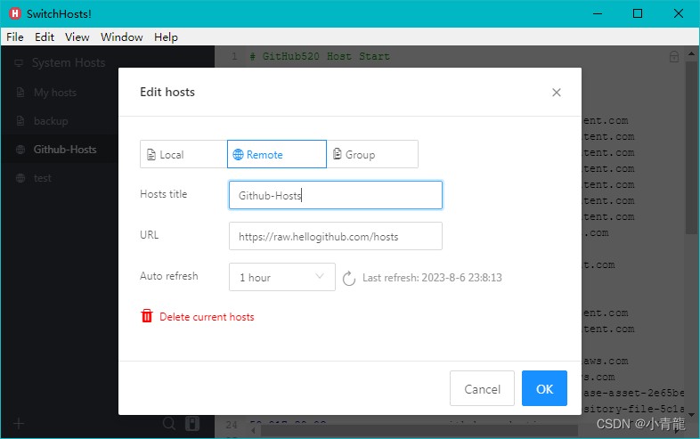Select the Group hosts type option
The width and height of the screenshot is (700, 439).
[x=372, y=154]
